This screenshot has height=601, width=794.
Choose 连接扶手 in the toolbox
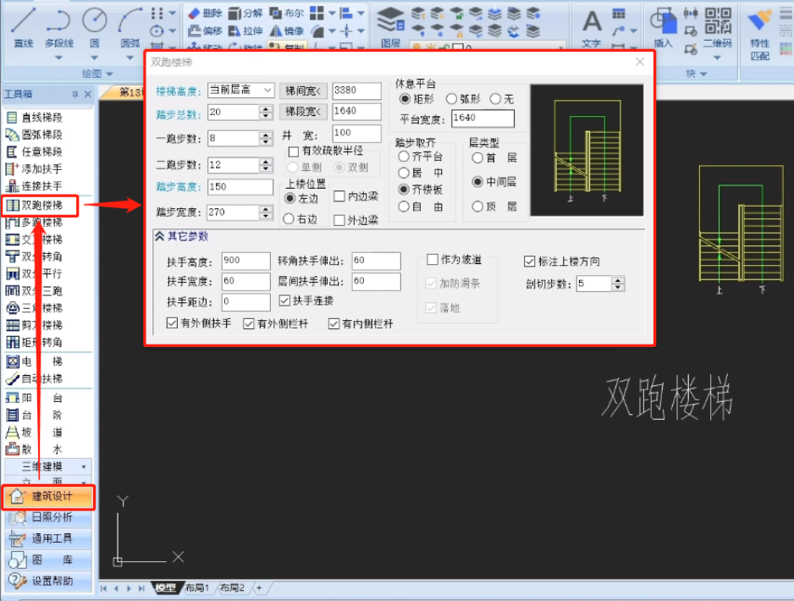tap(35, 186)
